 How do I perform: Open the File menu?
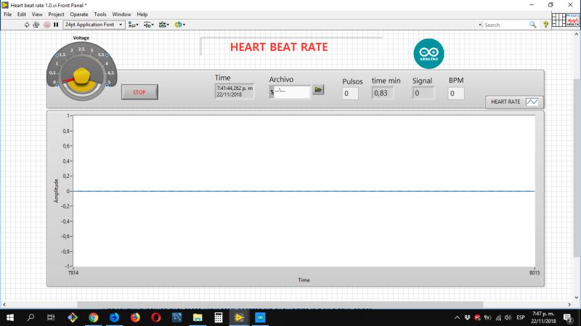point(8,15)
